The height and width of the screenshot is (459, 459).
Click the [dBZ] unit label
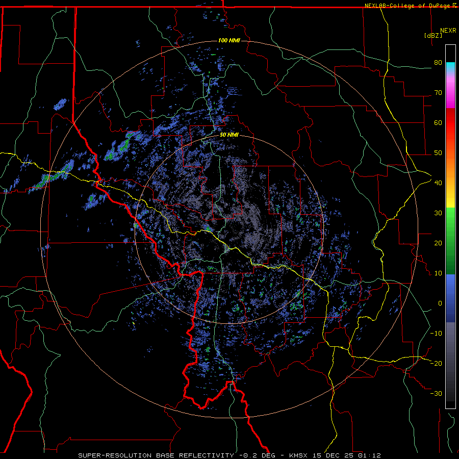click(433, 36)
